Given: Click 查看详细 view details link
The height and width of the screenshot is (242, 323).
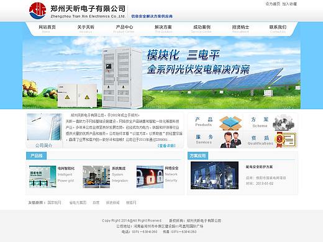Looking at the screenshot, I should pos(166,146).
